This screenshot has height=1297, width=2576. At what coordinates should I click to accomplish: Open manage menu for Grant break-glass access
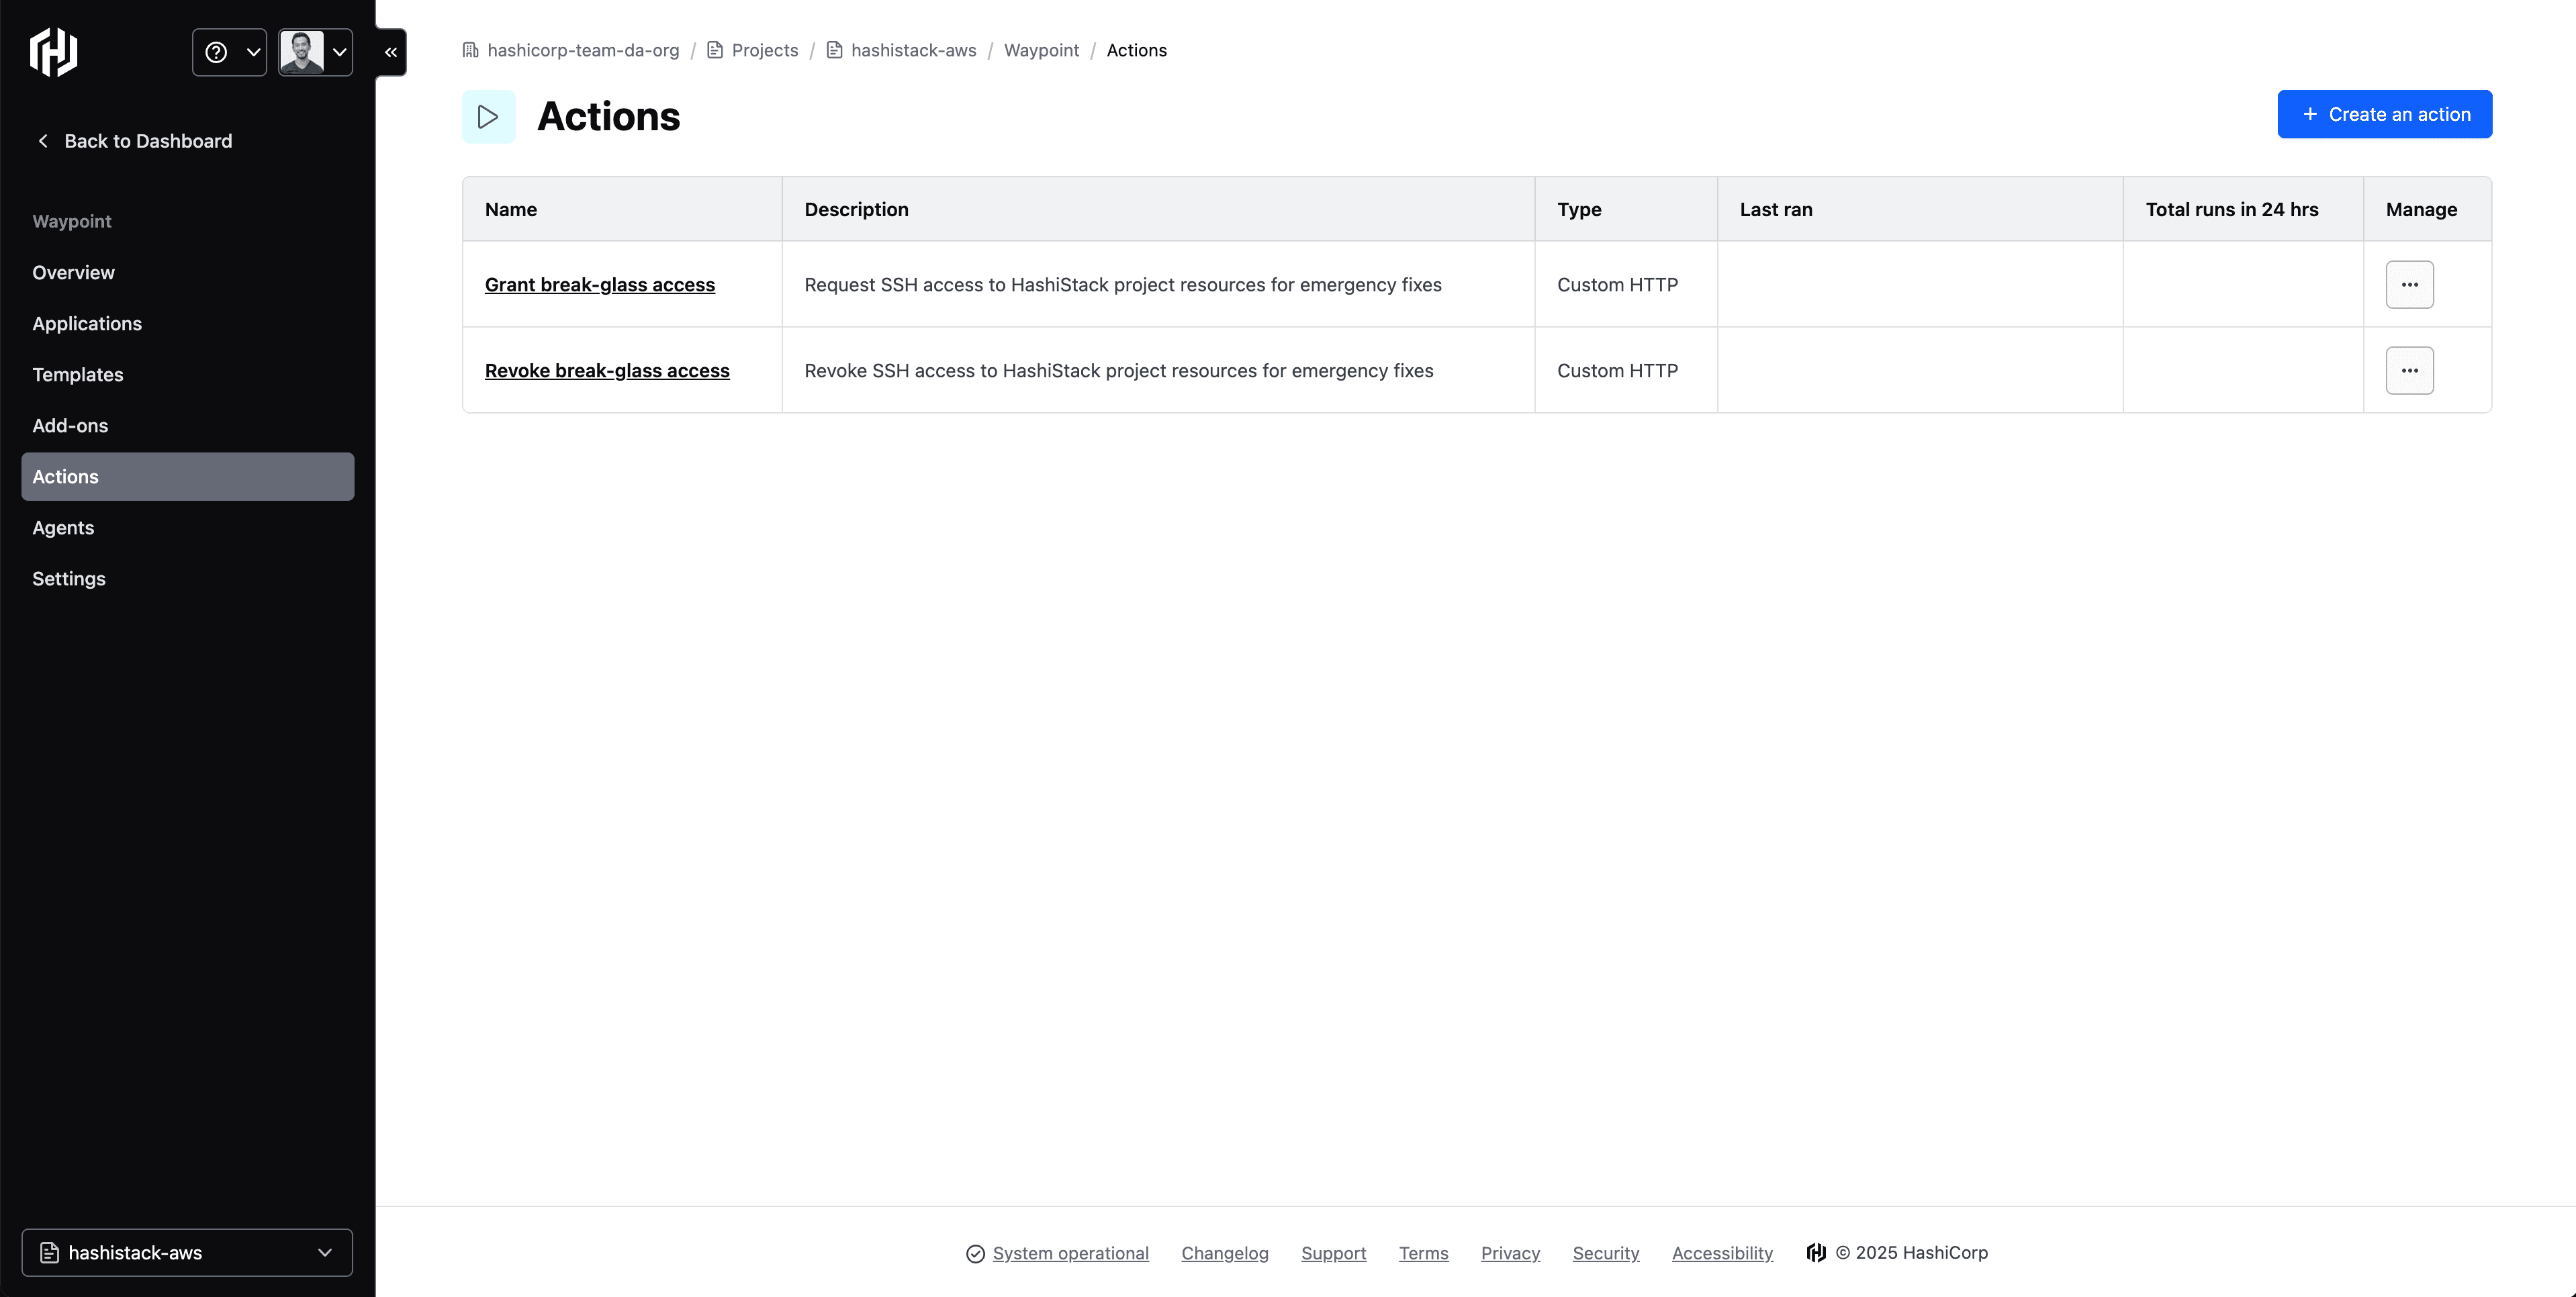2409,285
